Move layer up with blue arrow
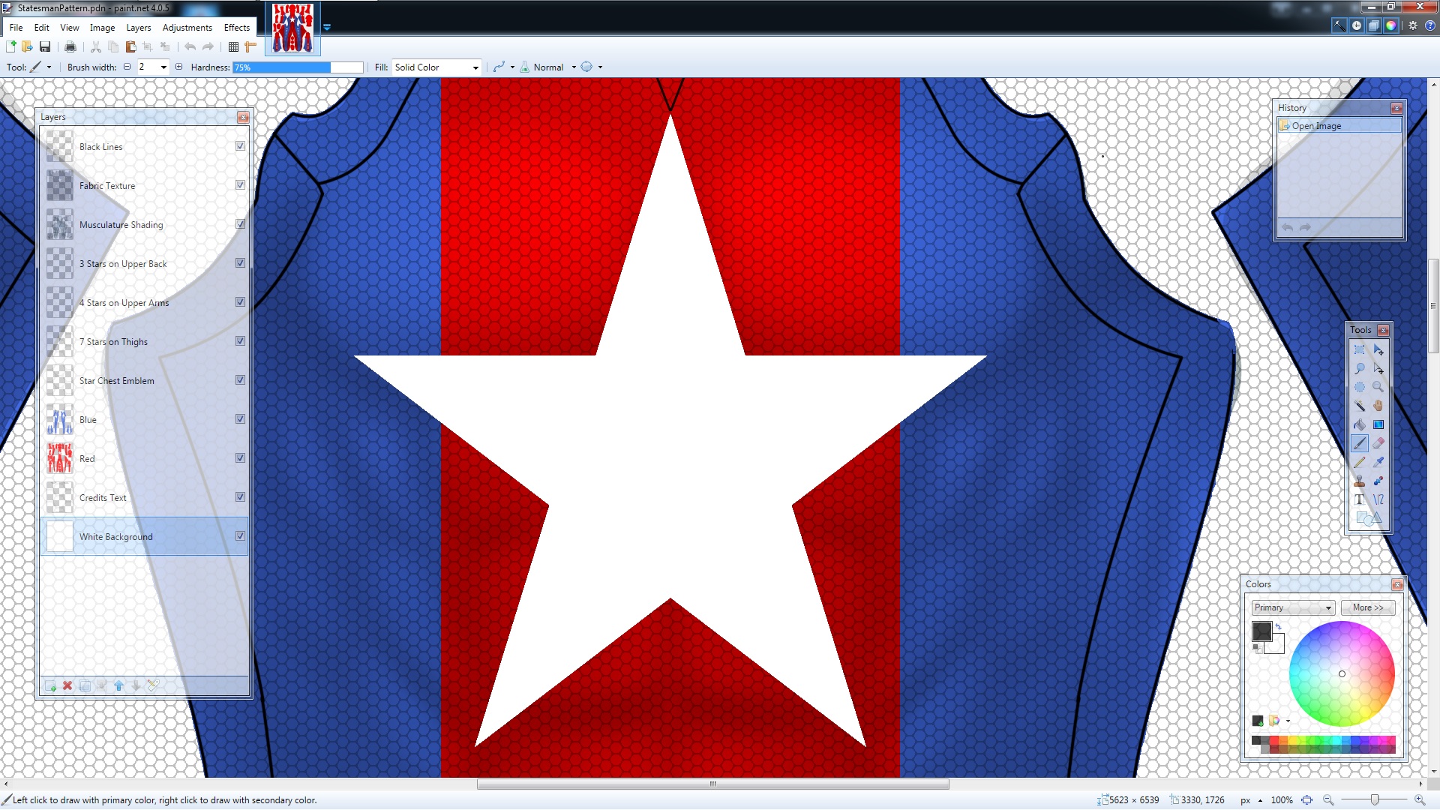The image size is (1440, 810). (x=118, y=685)
